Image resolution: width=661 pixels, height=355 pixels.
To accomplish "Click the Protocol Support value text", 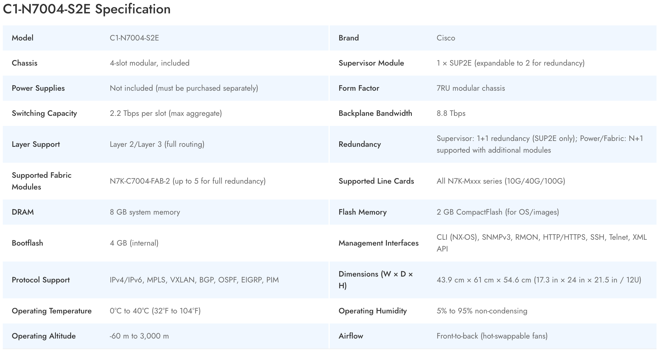I will (194, 280).
